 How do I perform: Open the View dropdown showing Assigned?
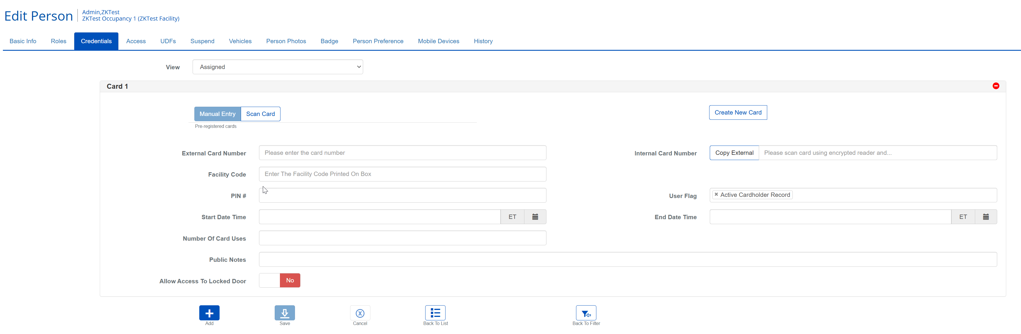click(x=278, y=67)
